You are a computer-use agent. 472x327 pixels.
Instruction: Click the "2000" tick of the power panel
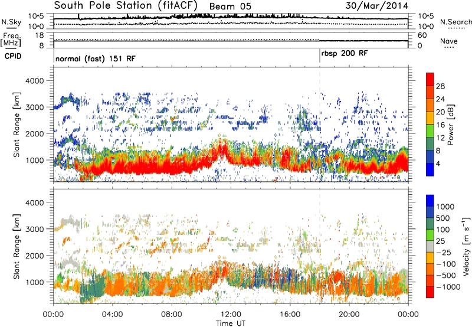(35, 133)
